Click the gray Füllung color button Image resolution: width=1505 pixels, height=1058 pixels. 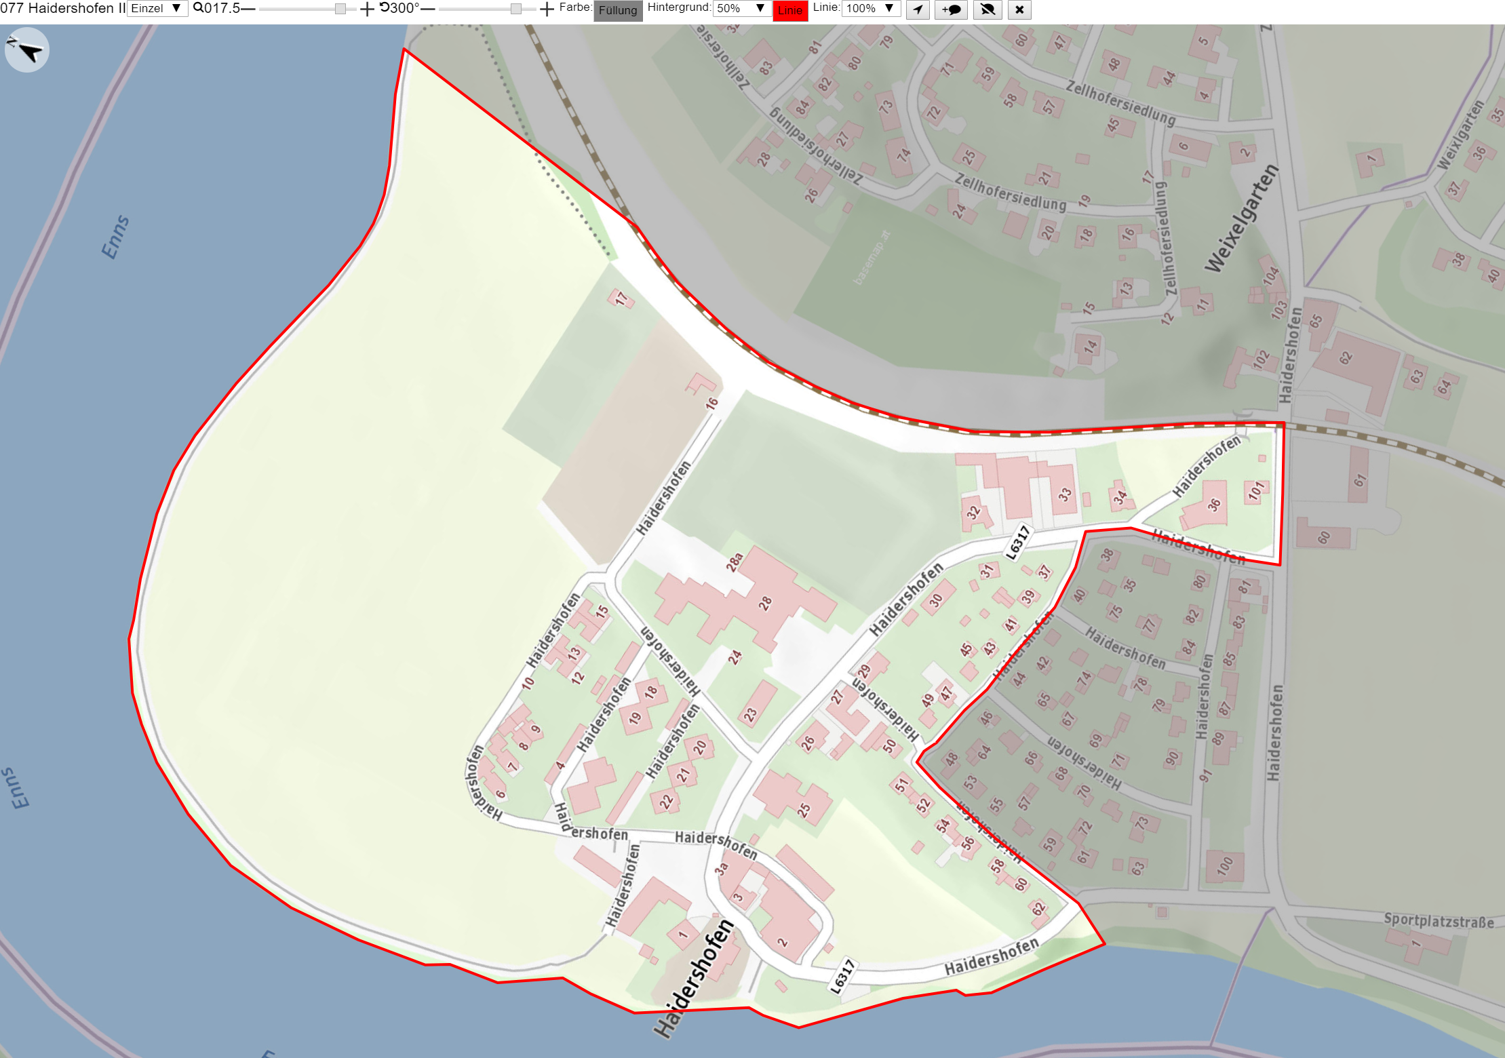[x=618, y=10]
